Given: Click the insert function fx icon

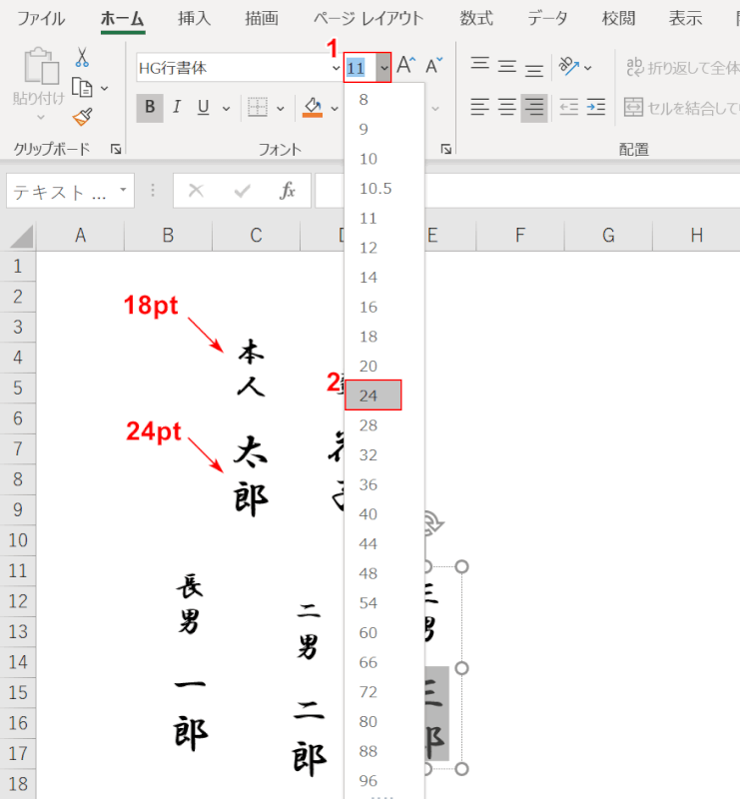Looking at the screenshot, I should pyautogui.click(x=288, y=191).
